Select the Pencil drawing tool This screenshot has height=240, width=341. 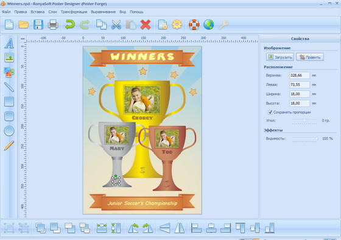9,146
